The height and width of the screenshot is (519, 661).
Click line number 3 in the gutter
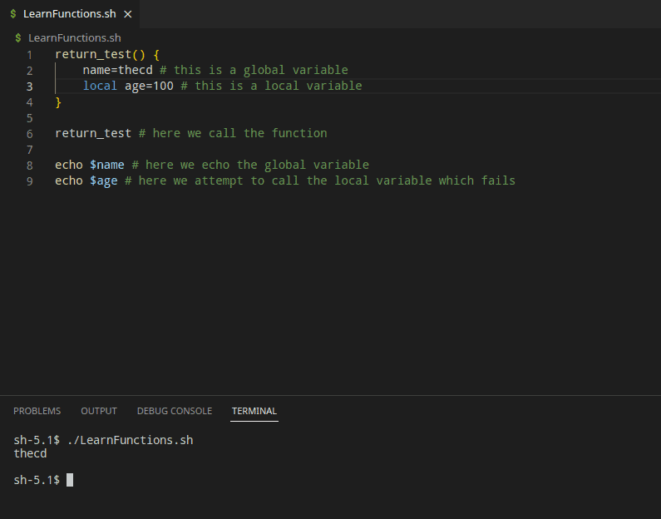coord(29,86)
